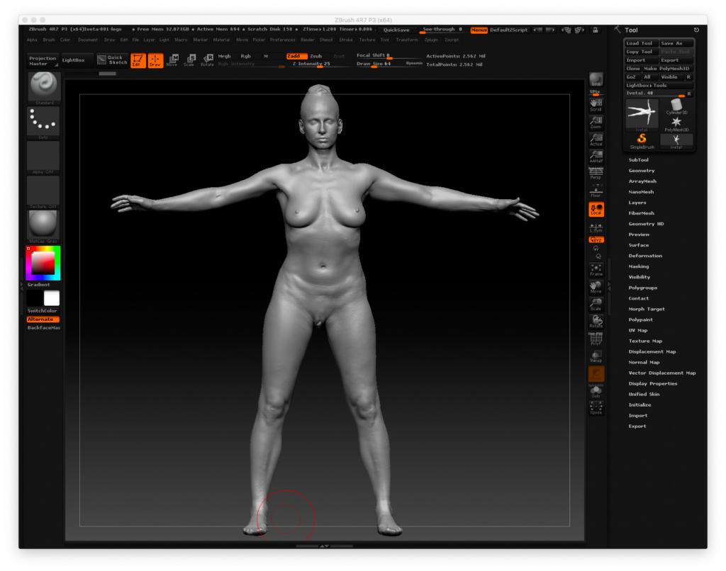
Task: Expand the Geometry section
Action: [x=642, y=171]
